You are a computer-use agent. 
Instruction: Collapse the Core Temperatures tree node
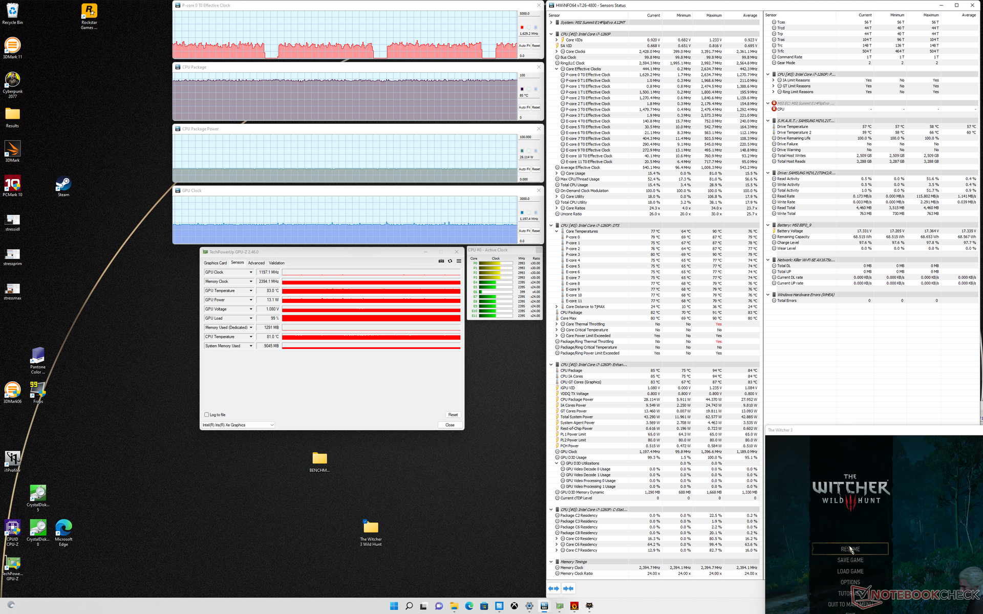click(557, 231)
